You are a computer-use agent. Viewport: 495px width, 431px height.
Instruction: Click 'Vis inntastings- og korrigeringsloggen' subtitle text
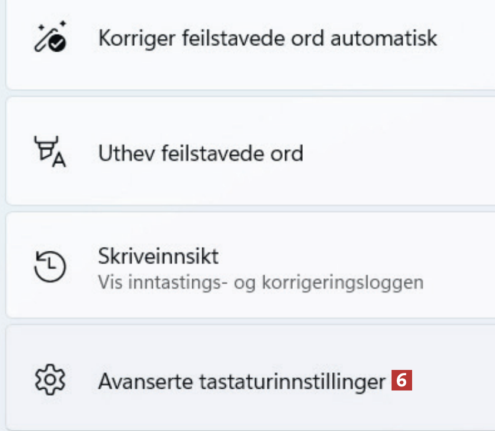coord(260,281)
